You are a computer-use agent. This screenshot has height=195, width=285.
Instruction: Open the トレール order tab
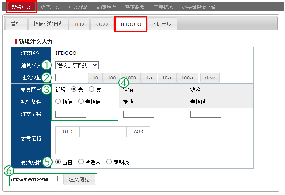coord(162,24)
